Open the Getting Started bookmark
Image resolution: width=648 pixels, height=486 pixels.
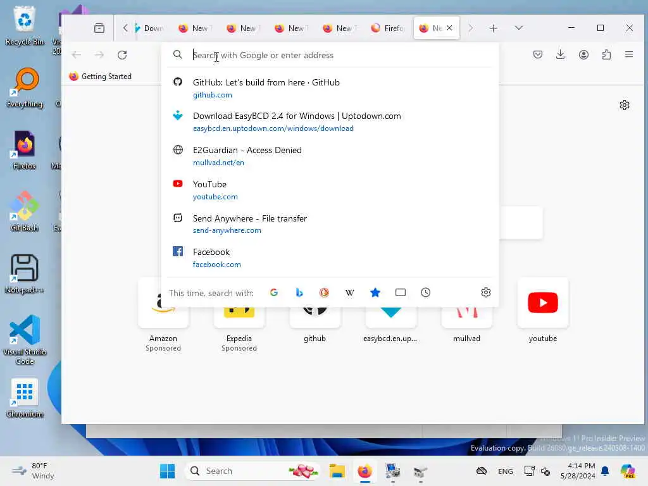[101, 77]
